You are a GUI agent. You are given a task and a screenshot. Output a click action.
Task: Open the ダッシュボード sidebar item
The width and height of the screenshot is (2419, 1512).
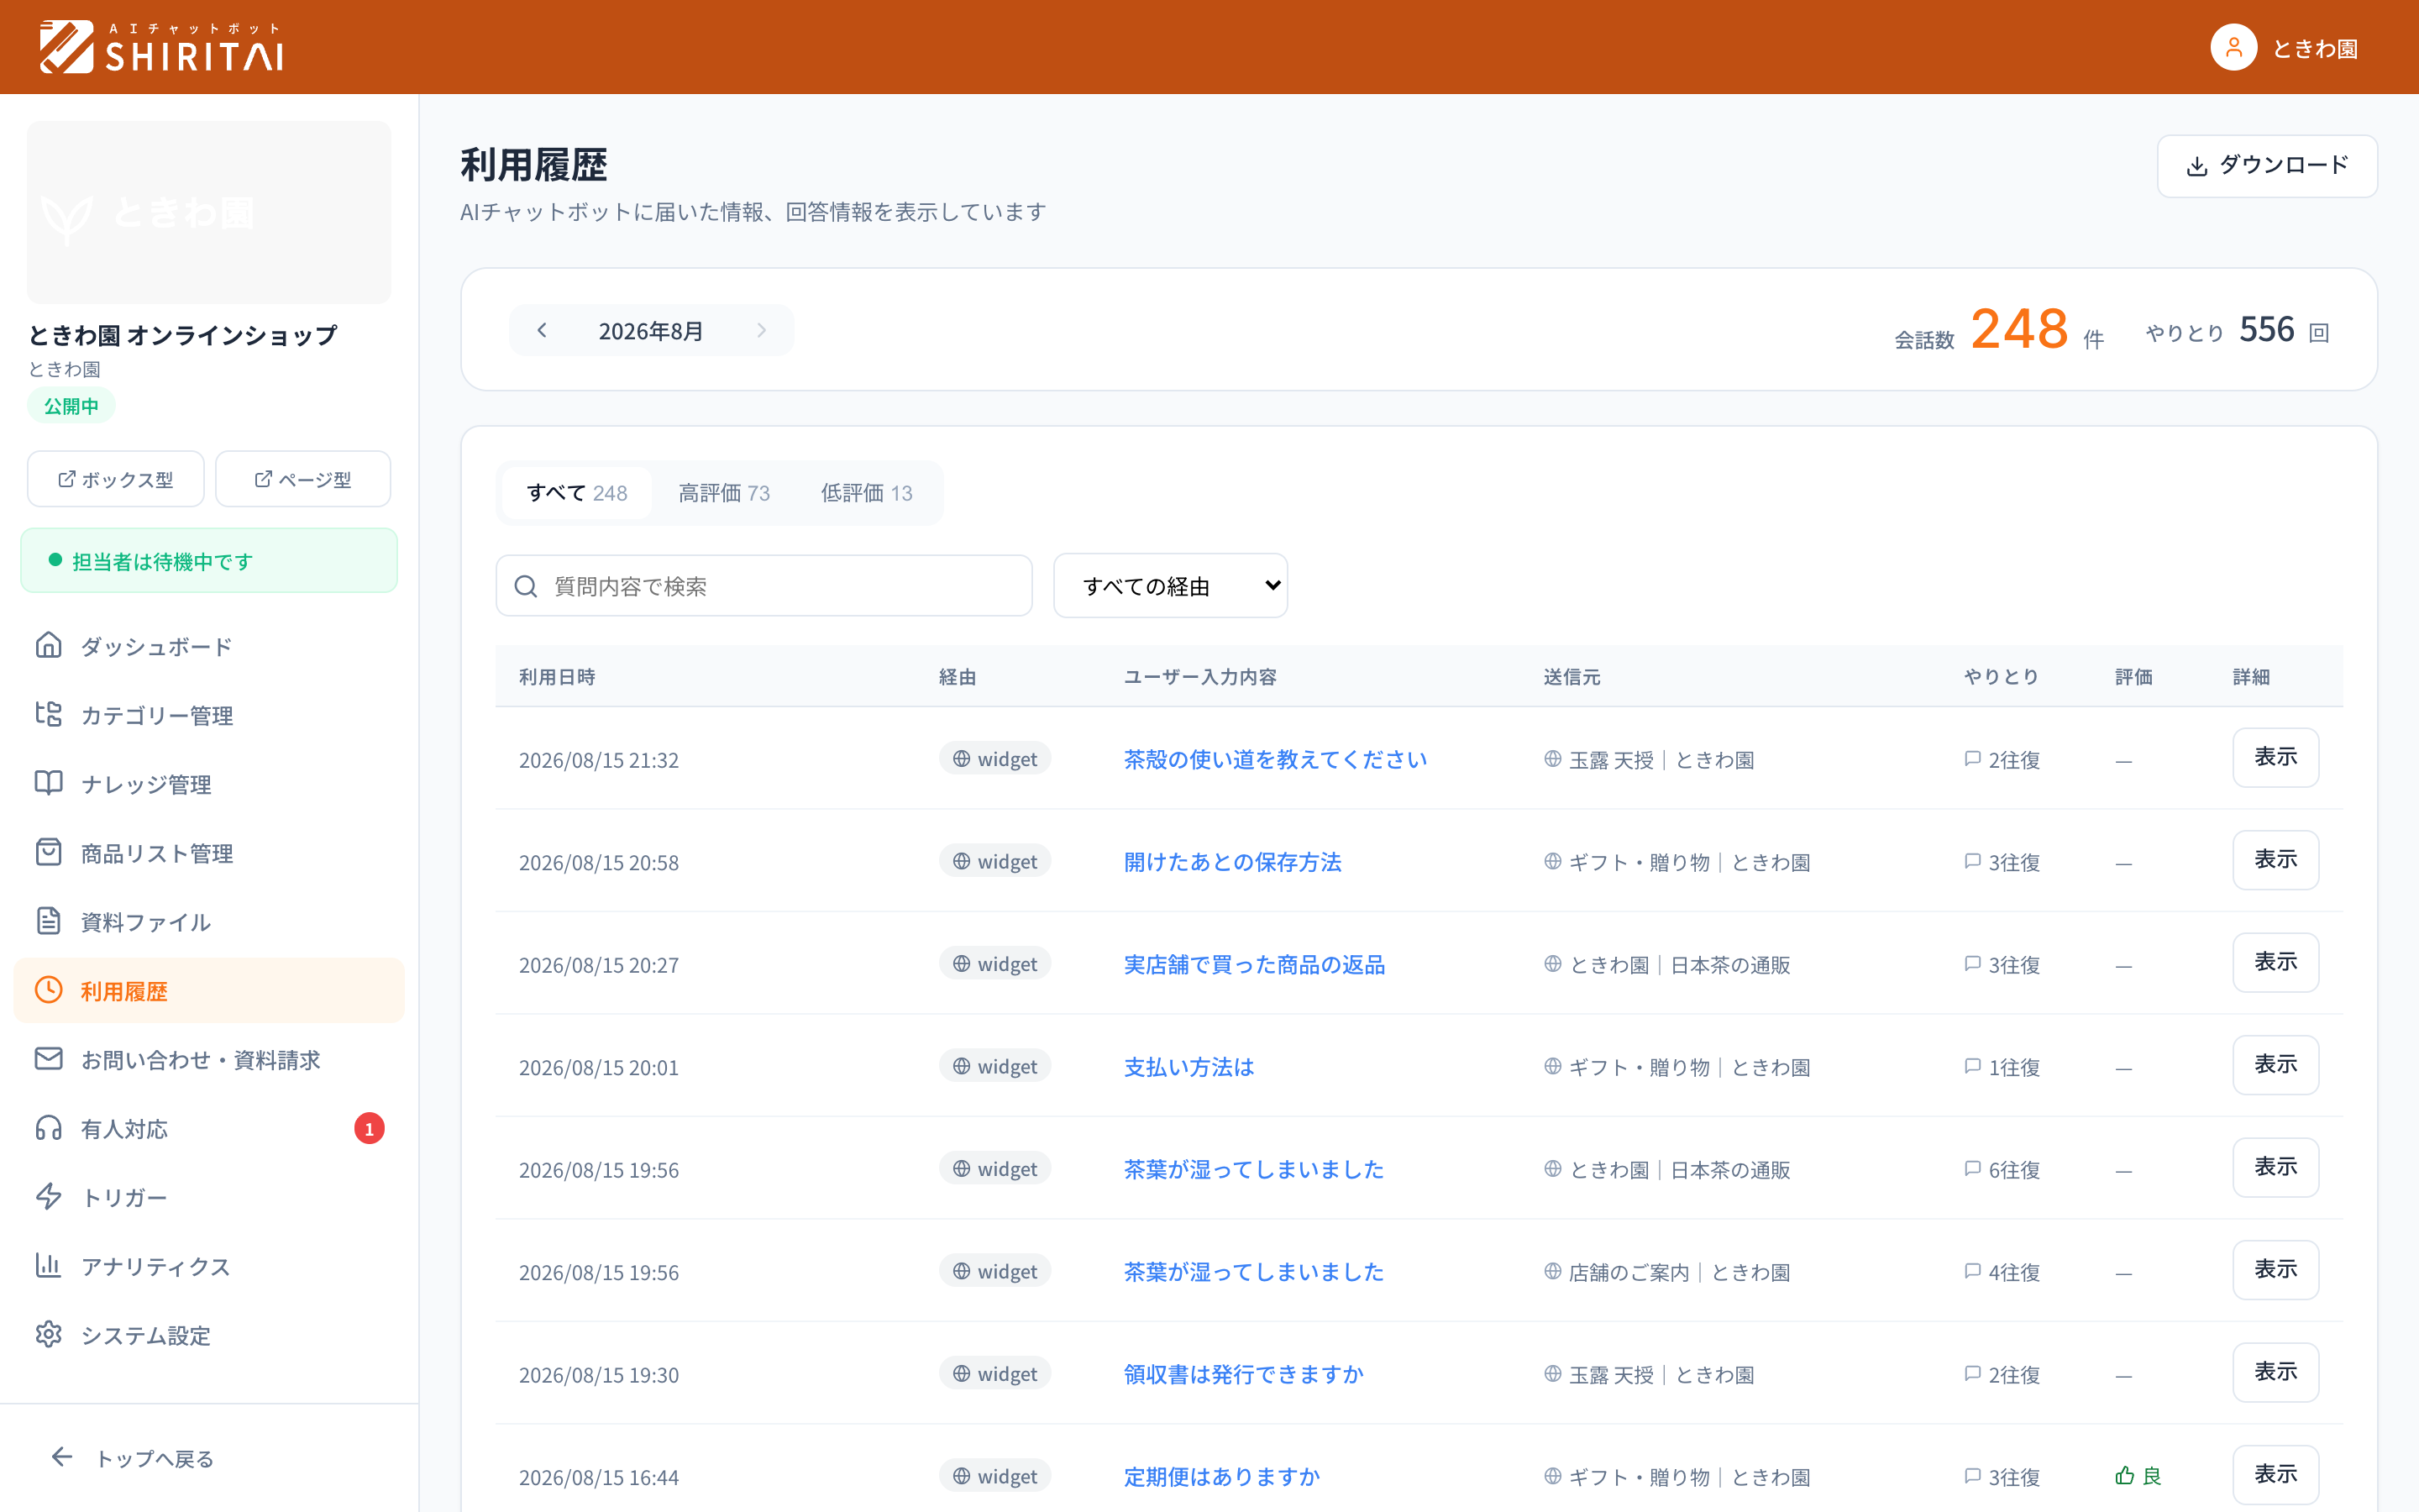[x=209, y=646]
